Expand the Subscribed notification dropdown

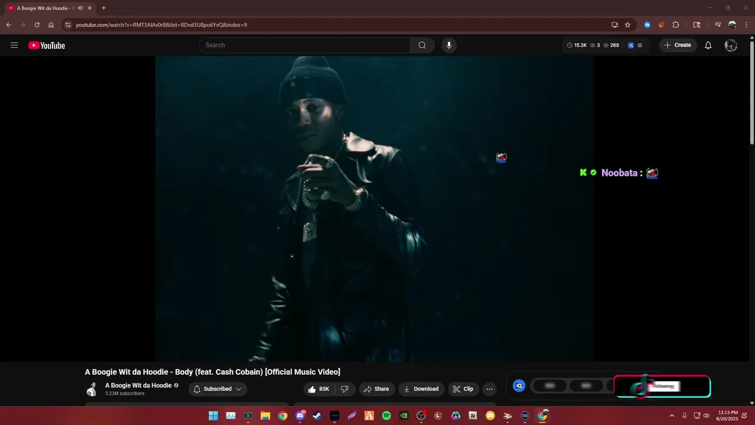coord(218,389)
